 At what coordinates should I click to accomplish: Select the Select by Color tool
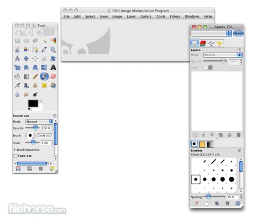[53, 40]
